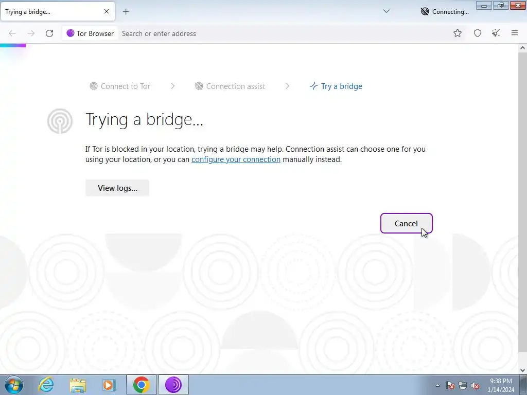Restore down the Tor Browser window

[501, 5]
